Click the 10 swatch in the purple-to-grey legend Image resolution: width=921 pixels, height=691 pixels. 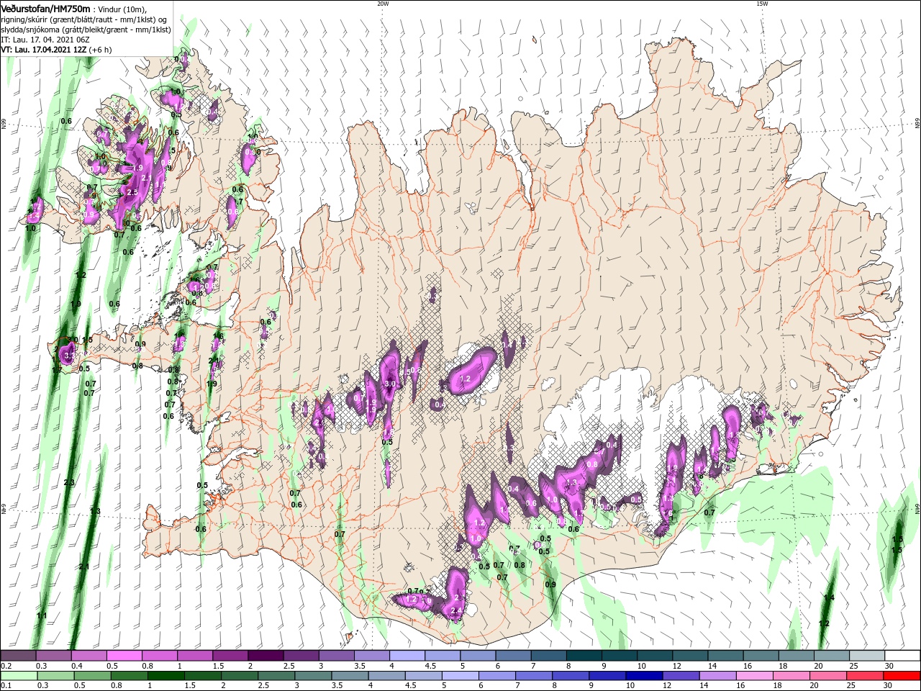pos(655,656)
